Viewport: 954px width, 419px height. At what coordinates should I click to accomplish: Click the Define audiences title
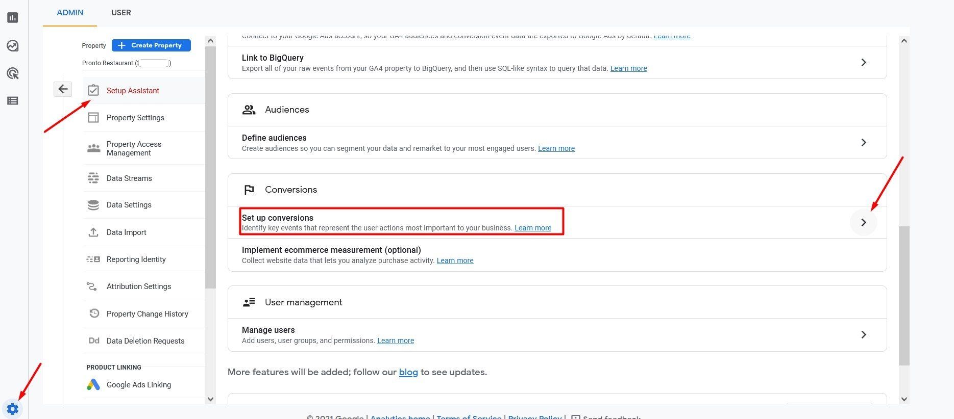pyautogui.click(x=274, y=138)
